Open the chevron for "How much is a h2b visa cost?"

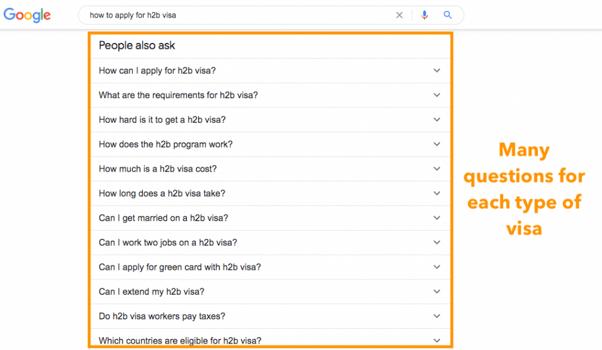coord(437,169)
